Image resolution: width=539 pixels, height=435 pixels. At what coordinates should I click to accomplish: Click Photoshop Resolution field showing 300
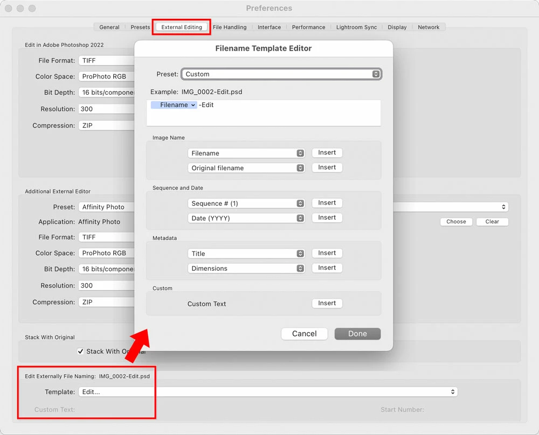pos(107,109)
